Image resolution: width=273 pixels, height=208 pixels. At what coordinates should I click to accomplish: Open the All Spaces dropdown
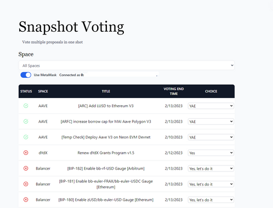point(127,65)
